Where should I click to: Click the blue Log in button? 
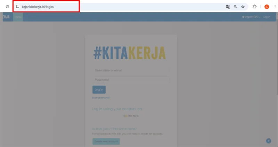click(x=99, y=89)
